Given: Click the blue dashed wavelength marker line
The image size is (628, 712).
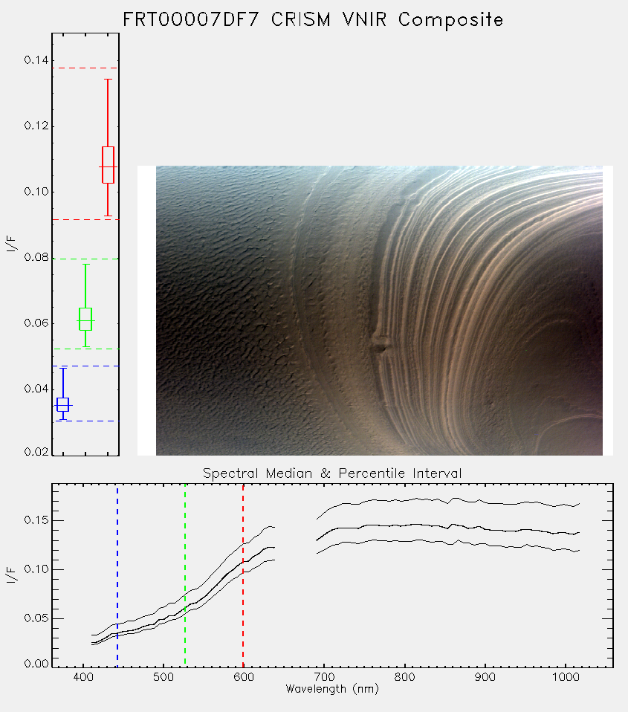Looking at the screenshot, I should click(117, 575).
